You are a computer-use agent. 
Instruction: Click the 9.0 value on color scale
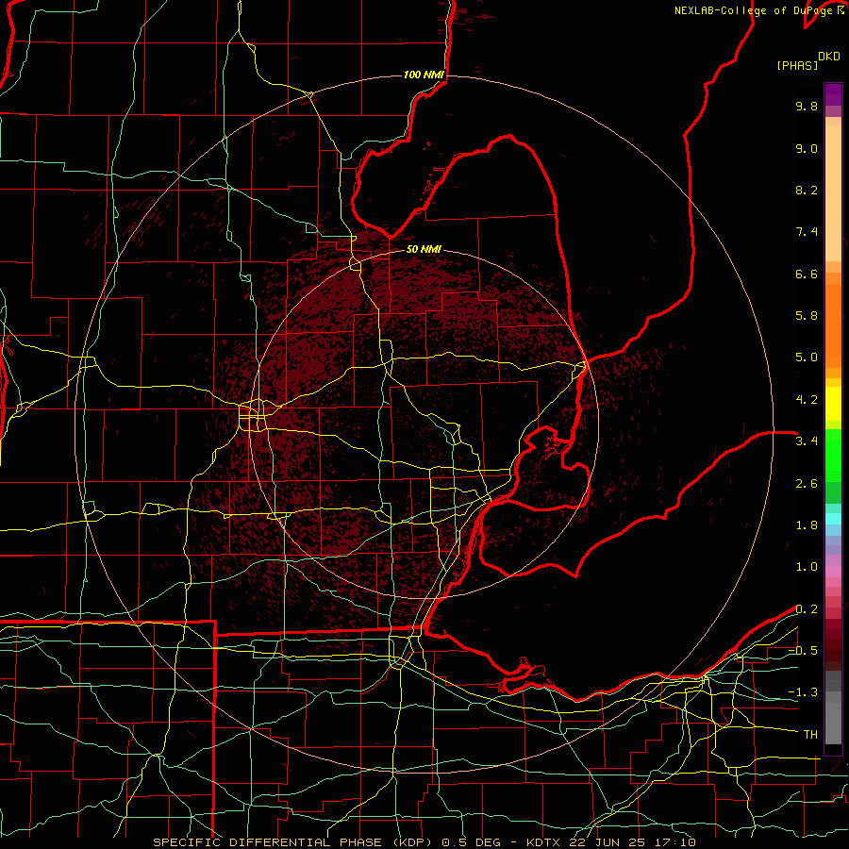pos(807,148)
